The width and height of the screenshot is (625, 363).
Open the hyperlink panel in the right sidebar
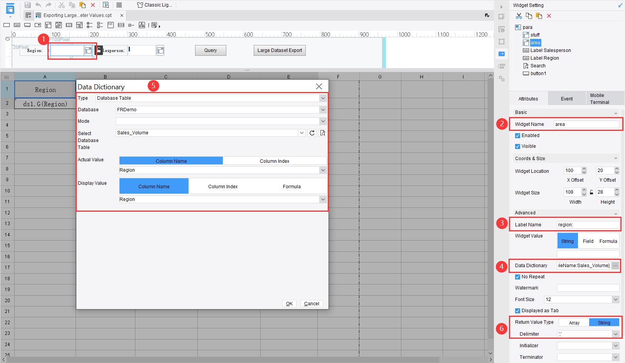pos(502,79)
